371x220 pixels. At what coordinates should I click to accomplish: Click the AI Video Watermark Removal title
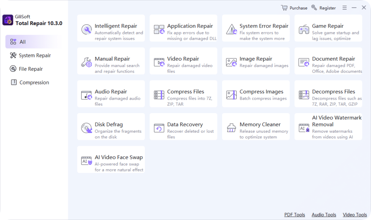[x=337, y=121]
